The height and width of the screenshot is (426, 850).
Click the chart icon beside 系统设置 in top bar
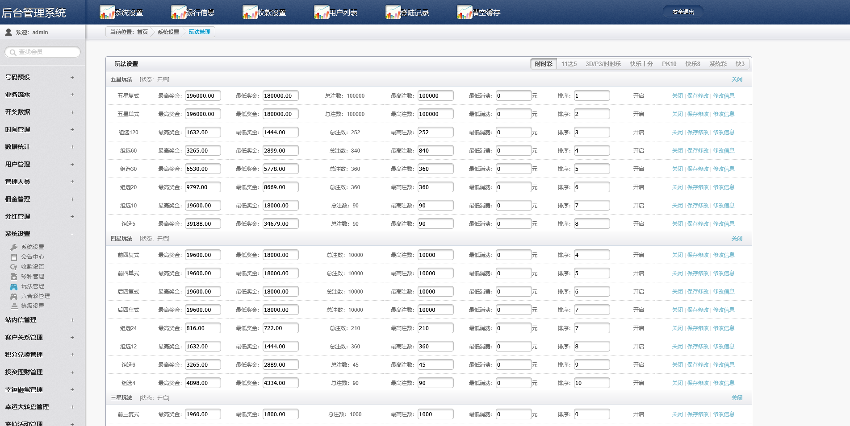(x=107, y=12)
